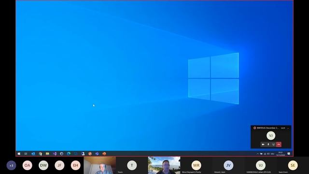This screenshot has height=174, width=309.
Task: Minimize the Teams mini call window
Action: pos(288,128)
